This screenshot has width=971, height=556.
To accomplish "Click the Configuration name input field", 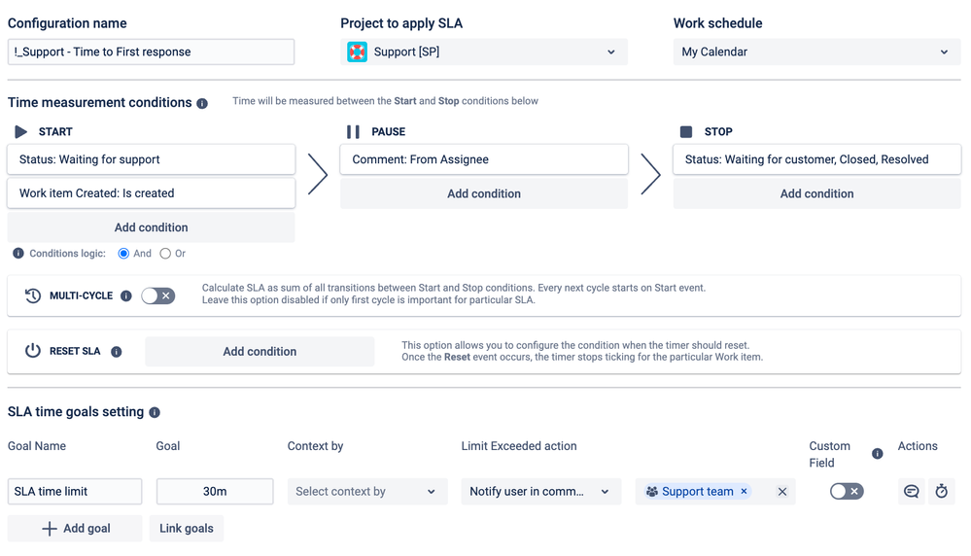I will (151, 52).
